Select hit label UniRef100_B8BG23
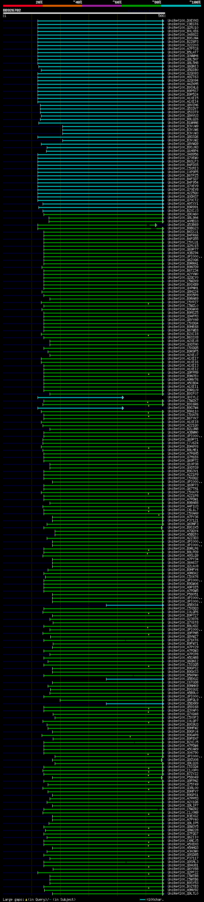 click(x=183, y=228)
